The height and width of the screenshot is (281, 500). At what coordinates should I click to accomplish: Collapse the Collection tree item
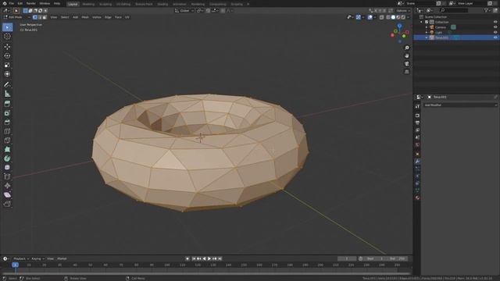[x=422, y=22]
